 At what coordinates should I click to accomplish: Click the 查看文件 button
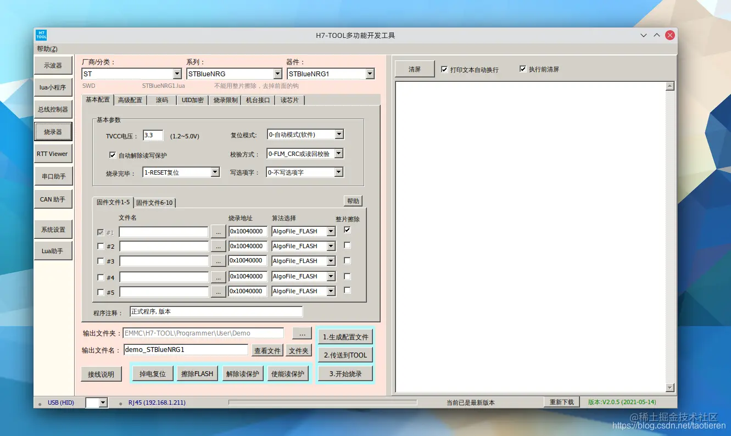point(267,350)
